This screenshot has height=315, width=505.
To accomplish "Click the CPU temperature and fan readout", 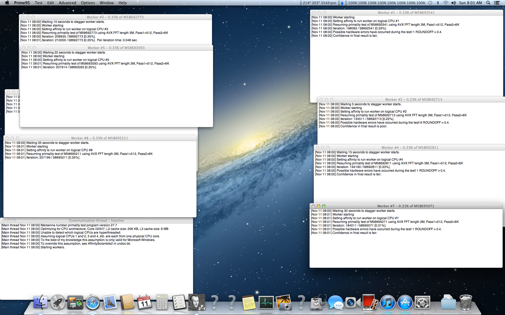I will [x=319, y=3].
